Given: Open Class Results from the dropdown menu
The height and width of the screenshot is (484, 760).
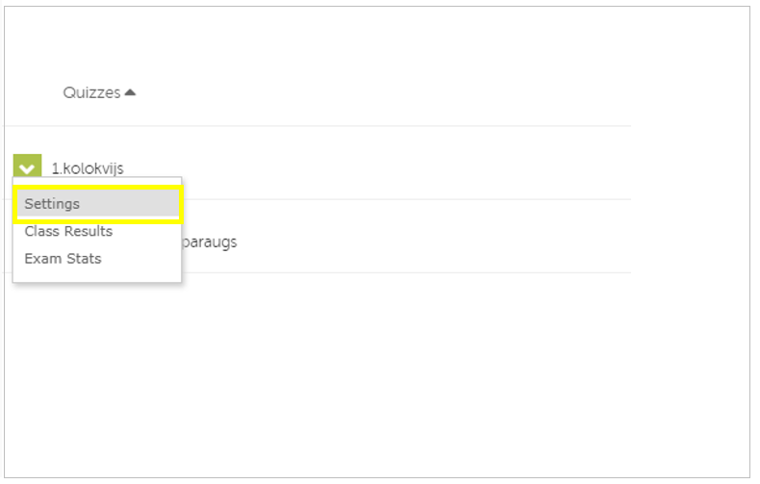Looking at the screenshot, I should click(68, 232).
